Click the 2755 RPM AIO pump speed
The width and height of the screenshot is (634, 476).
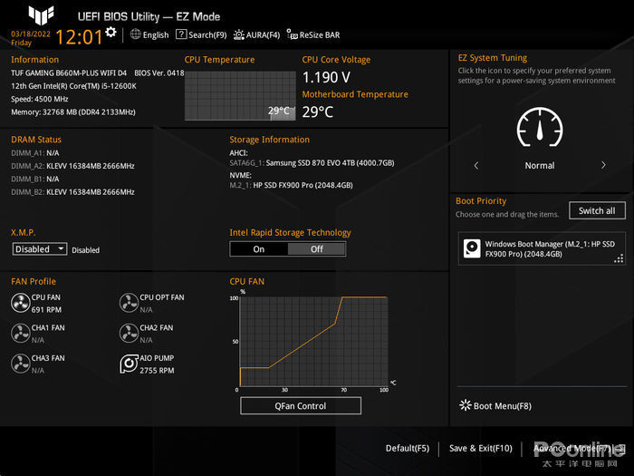[157, 370]
